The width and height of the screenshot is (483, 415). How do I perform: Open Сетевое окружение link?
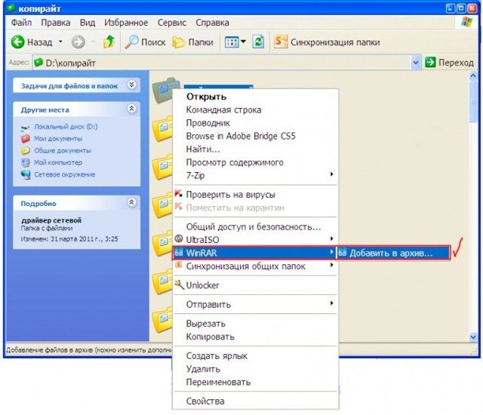(65, 174)
